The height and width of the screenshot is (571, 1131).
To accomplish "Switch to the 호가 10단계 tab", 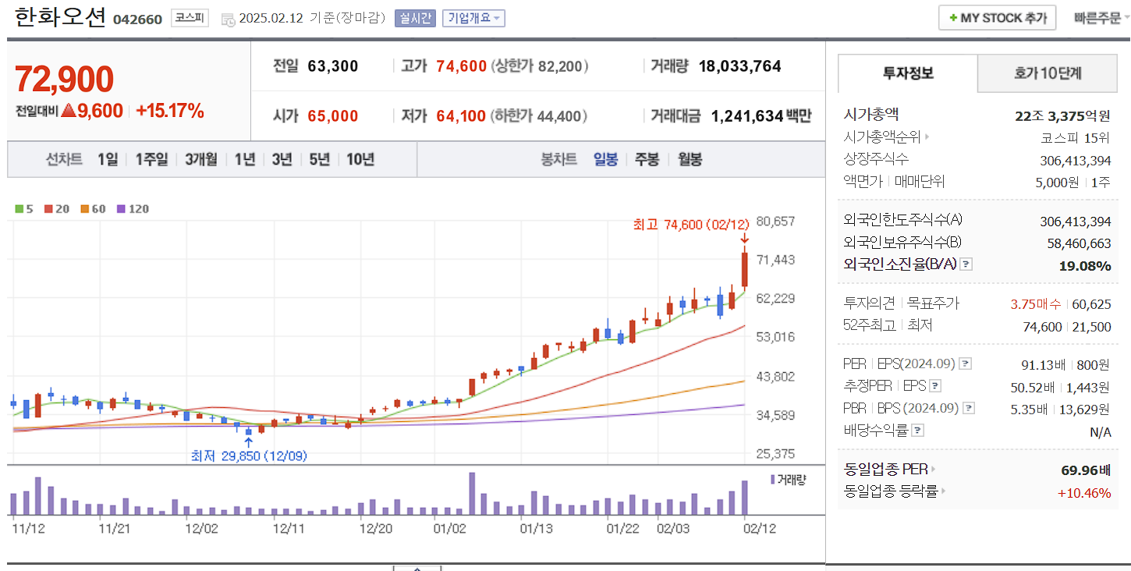I will (x=1047, y=73).
